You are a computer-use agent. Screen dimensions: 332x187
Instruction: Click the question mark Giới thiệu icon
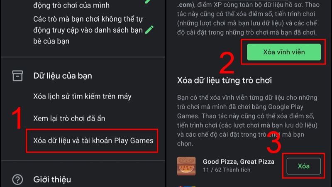[x=17, y=180]
